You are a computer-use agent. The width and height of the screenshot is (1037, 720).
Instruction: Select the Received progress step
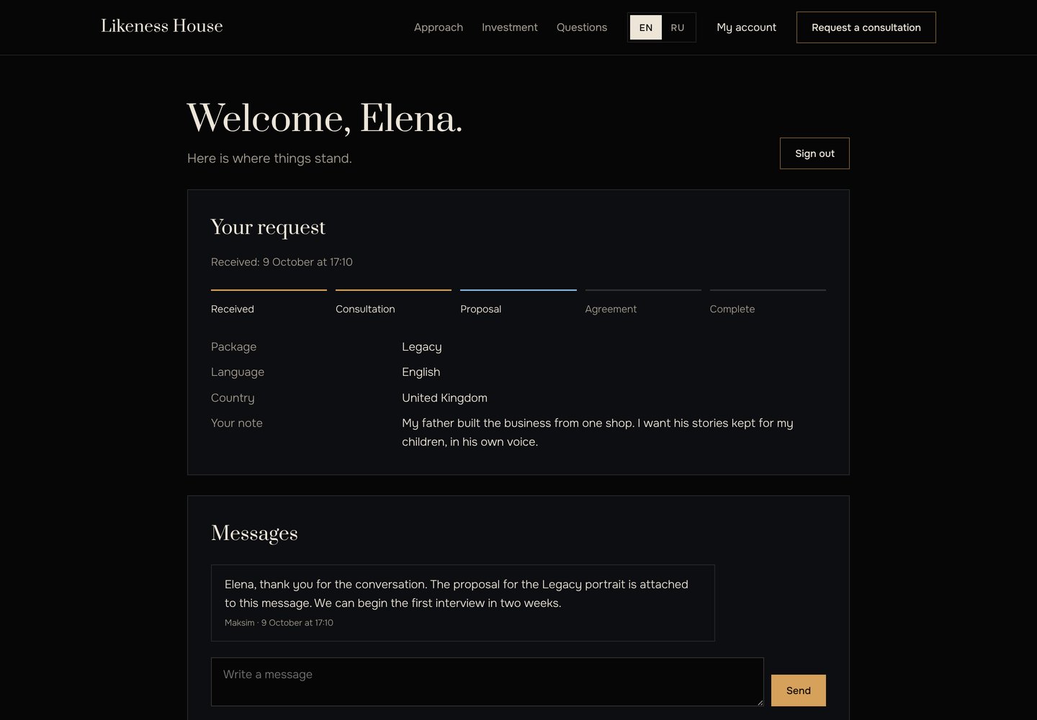pos(269,302)
